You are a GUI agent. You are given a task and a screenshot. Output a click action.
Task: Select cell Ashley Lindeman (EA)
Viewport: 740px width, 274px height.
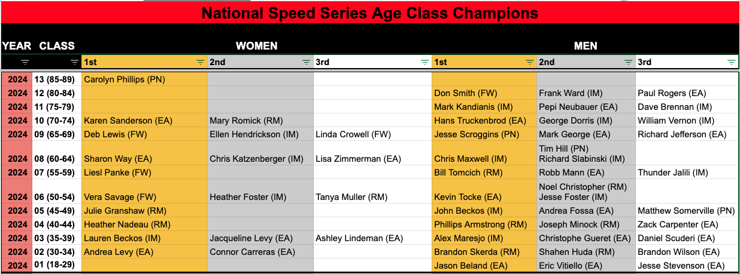coord(372,238)
